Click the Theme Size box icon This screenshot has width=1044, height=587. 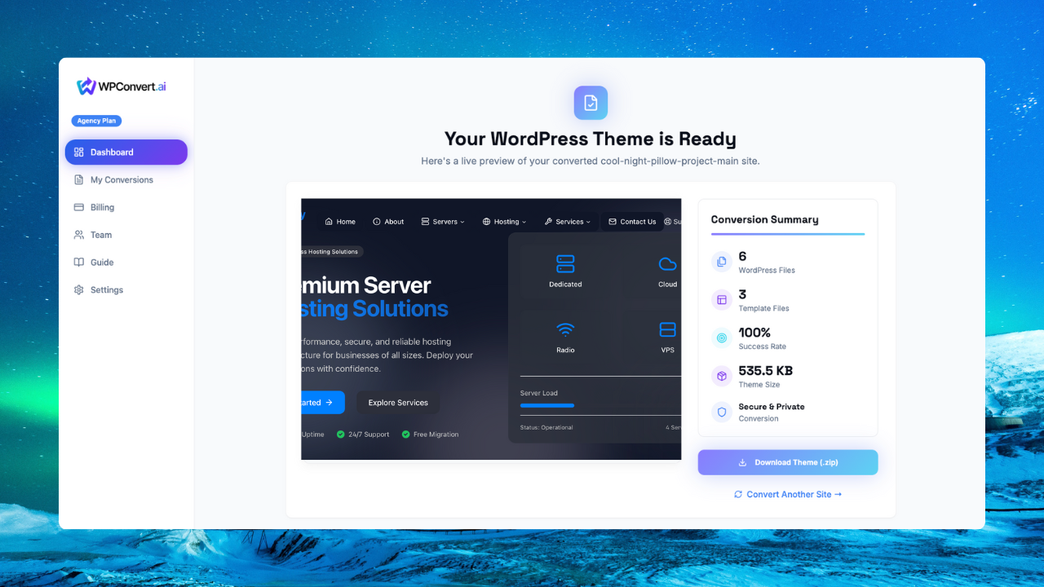(722, 376)
